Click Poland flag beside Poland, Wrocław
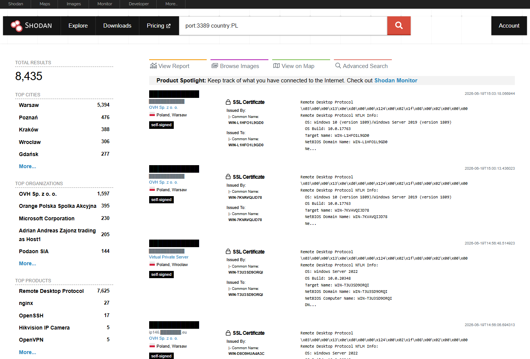530x359 pixels. [x=152, y=264]
